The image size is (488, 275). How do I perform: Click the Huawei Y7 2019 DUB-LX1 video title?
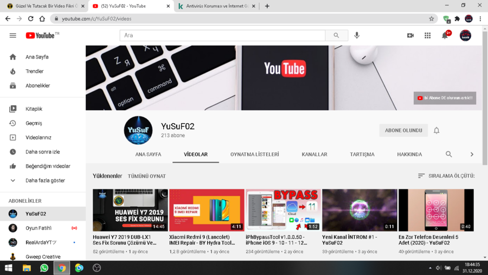point(125,240)
